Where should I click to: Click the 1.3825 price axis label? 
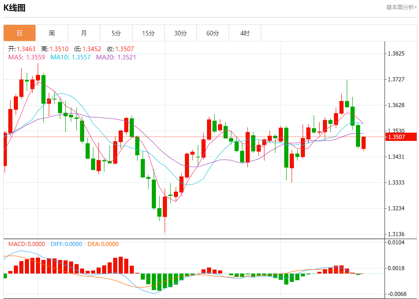point(396,54)
